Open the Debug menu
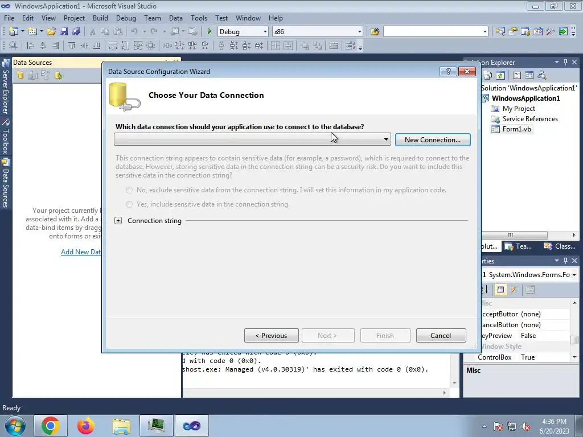 coord(126,18)
